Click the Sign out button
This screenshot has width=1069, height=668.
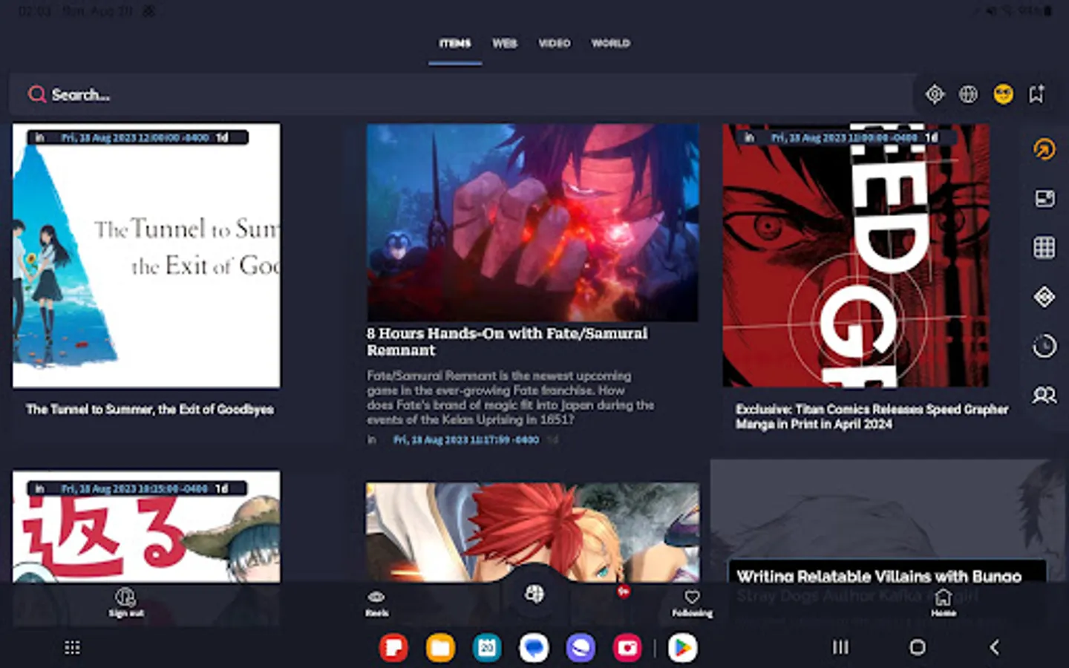click(125, 602)
